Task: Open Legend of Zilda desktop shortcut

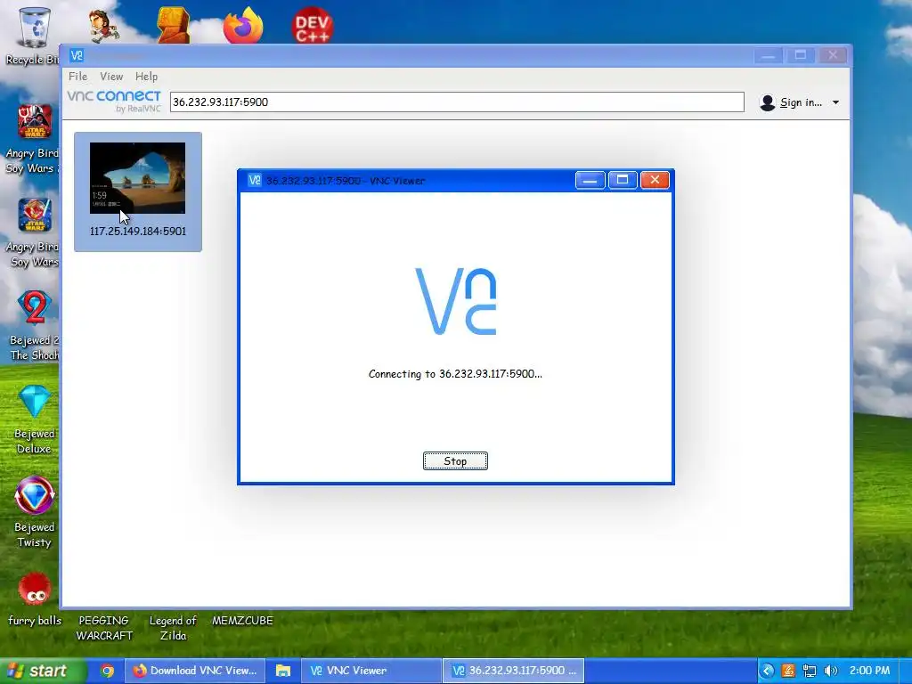Action: pyautogui.click(x=173, y=628)
